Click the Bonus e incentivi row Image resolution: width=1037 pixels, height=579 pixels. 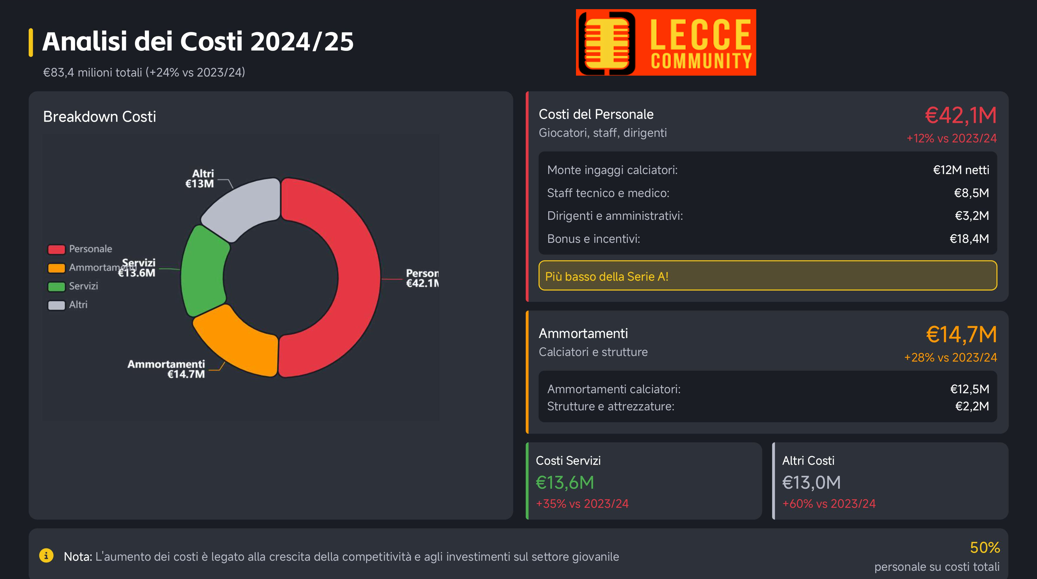click(x=768, y=239)
